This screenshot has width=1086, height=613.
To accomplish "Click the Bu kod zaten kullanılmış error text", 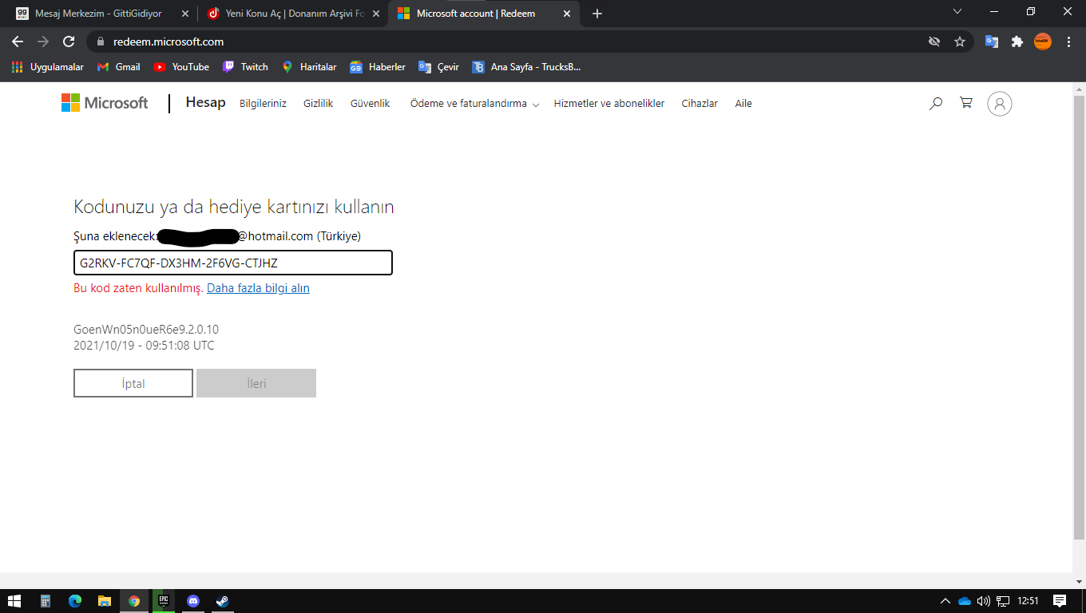I will [x=138, y=288].
